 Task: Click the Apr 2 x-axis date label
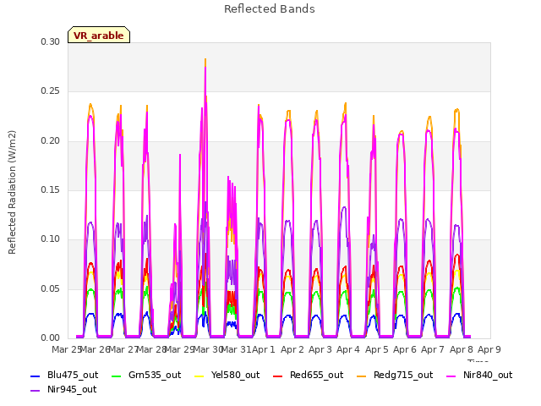click(x=292, y=349)
